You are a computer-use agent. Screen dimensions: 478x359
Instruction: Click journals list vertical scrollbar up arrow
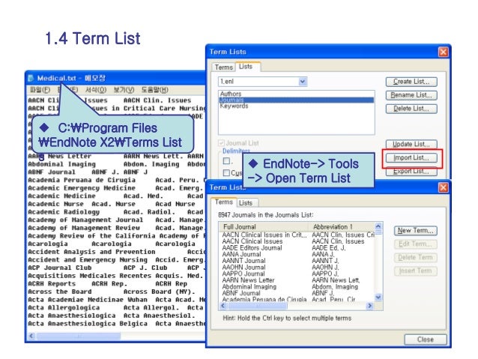378,226
